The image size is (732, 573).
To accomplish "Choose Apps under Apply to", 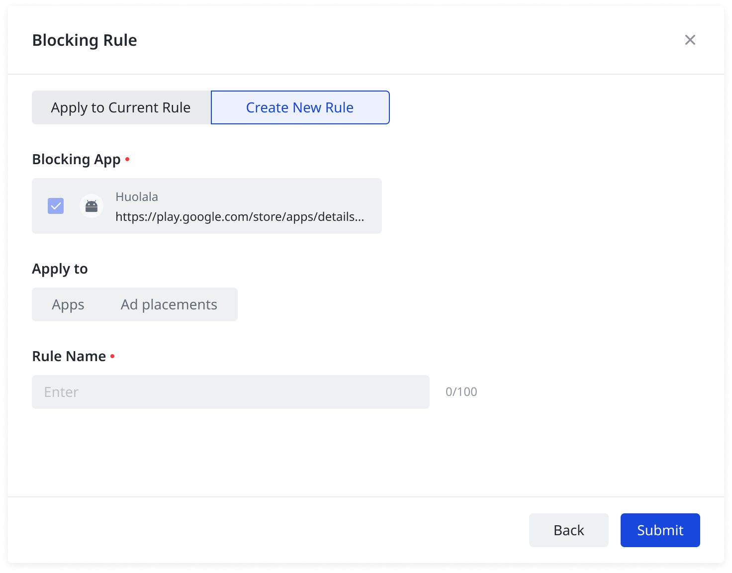I will [68, 304].
